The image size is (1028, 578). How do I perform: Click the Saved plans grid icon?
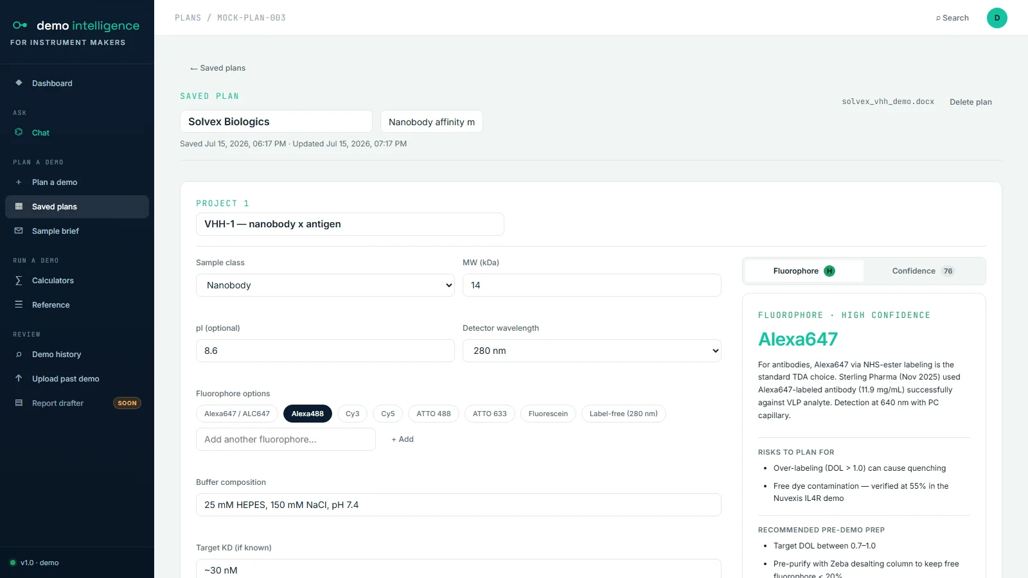[19, 207]
